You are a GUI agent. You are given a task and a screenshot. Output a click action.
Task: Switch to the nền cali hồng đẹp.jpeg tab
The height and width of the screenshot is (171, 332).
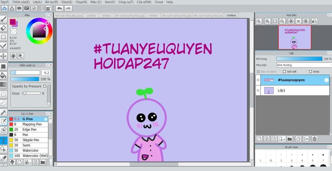(x=69, y=16)
